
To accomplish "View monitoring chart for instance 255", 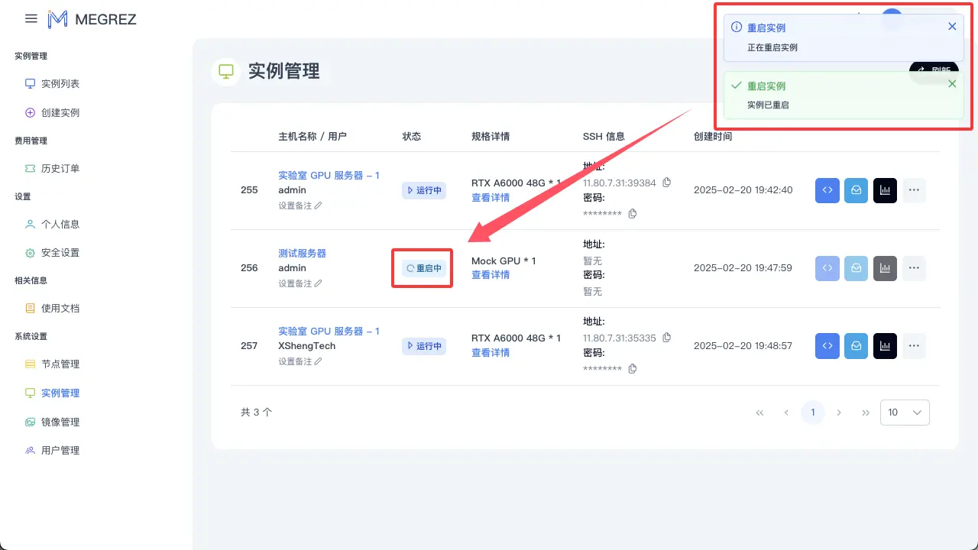I will click(885, 190).
